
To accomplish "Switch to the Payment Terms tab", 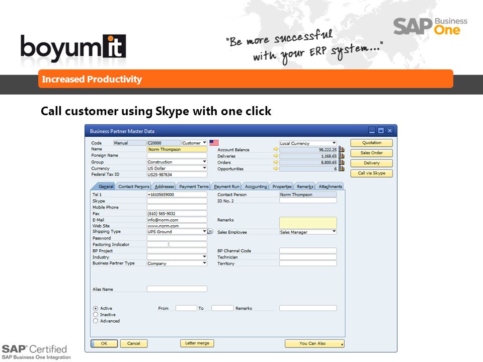I will coord(194,186).
